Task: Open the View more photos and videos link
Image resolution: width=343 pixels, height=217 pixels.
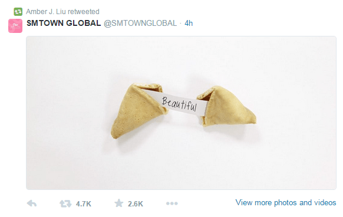Action: coord(286,202)
